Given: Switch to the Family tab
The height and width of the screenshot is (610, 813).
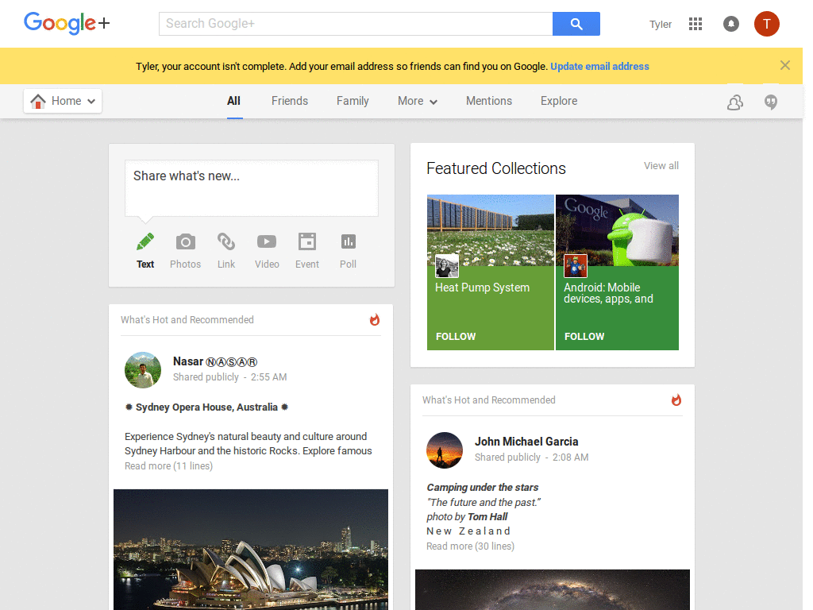Looking at the screenshot, I should pyautogui.click(x=353, y=101).
